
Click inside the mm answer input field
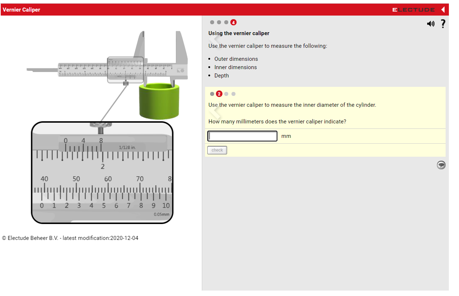click(242, 136)
